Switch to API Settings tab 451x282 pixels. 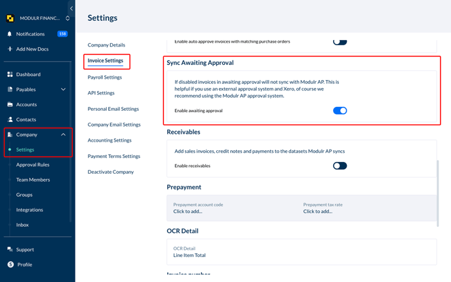click(101, 93)
